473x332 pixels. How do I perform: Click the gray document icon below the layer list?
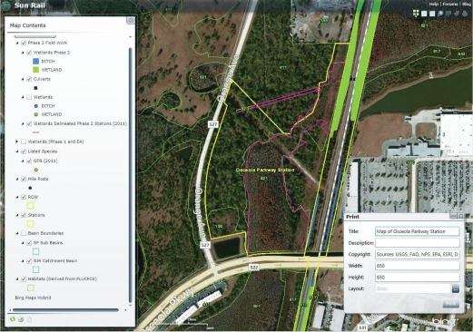point(29,319)
